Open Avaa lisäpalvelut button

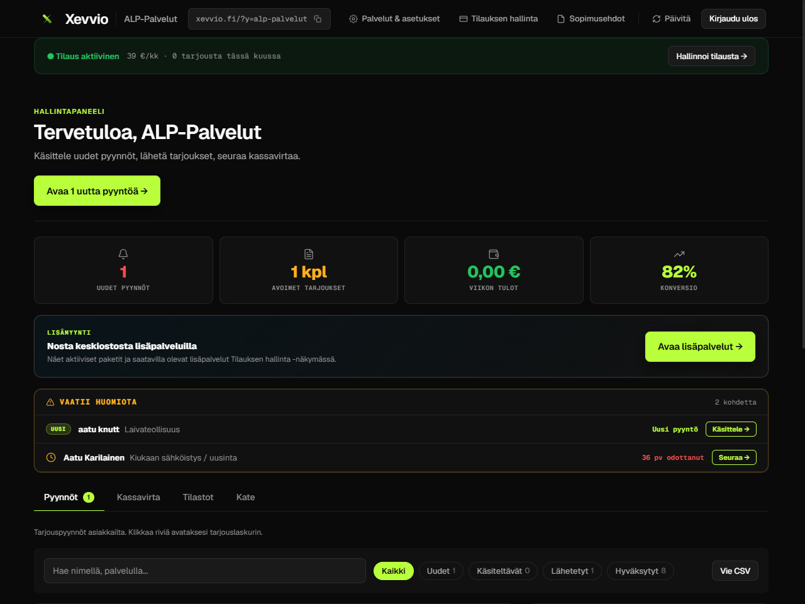(x=700, y=347)
